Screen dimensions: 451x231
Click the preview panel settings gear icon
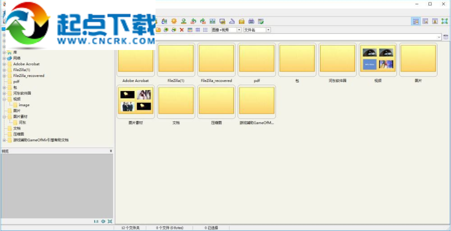click(103, 221)
